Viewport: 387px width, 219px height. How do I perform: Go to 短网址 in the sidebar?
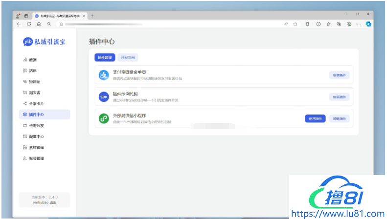[35, 82]
